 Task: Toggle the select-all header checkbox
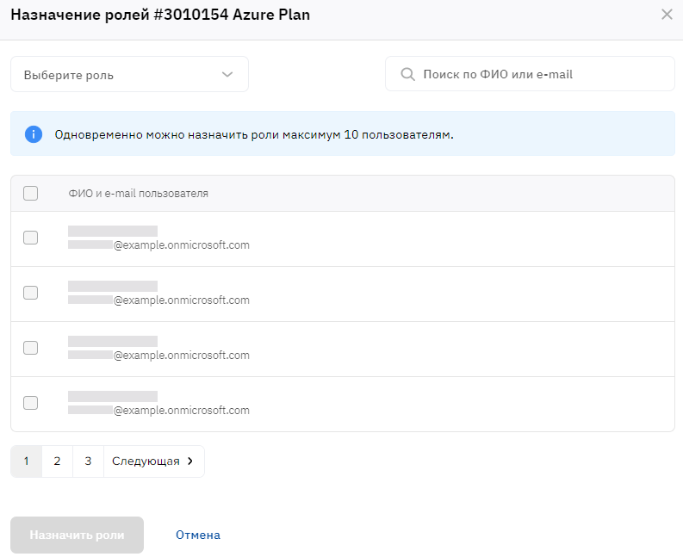click(31, 194)
